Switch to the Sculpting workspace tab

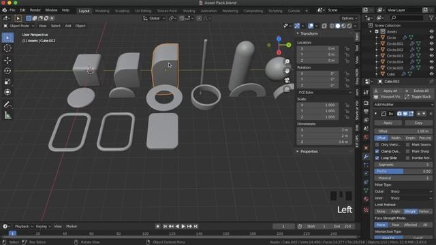point(122,11)
